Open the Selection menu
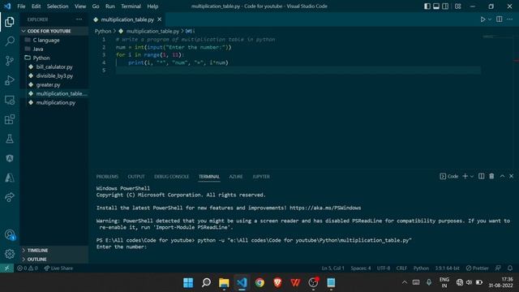 click(58, 6)
